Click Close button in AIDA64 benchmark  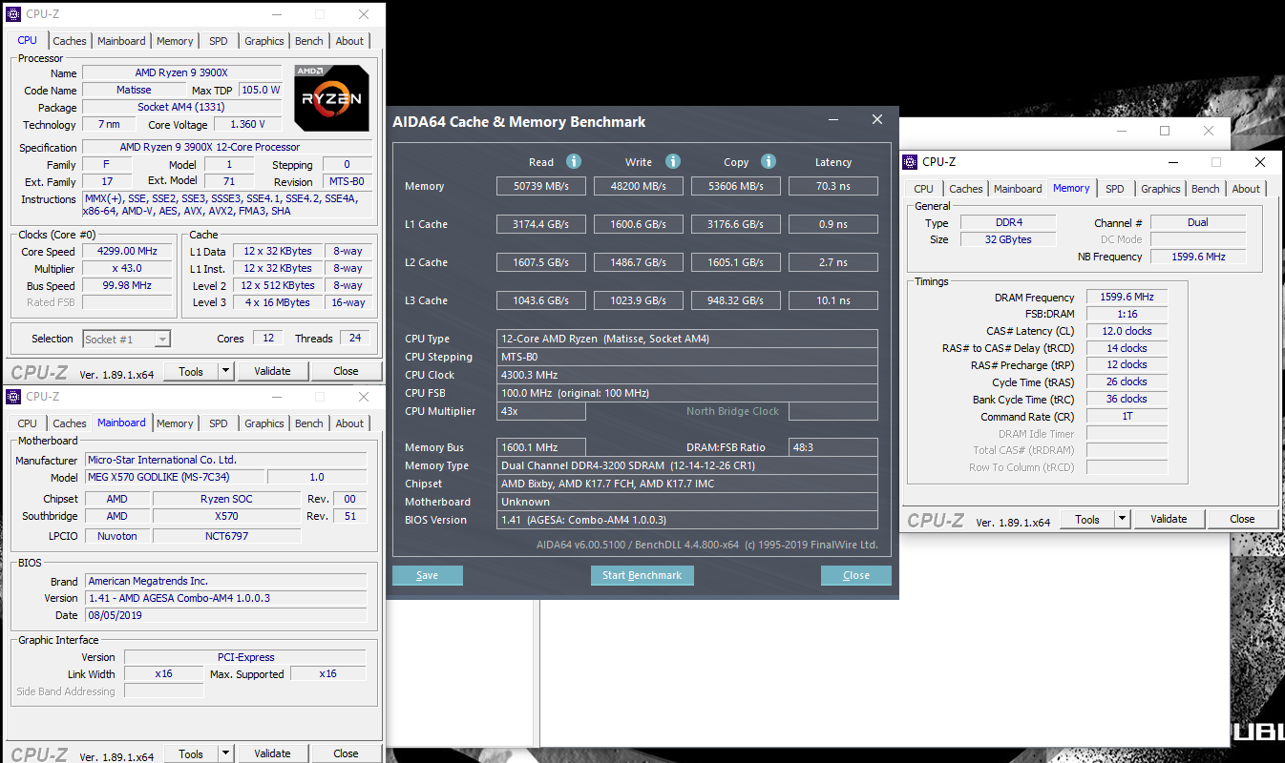[x=856, y=575]
